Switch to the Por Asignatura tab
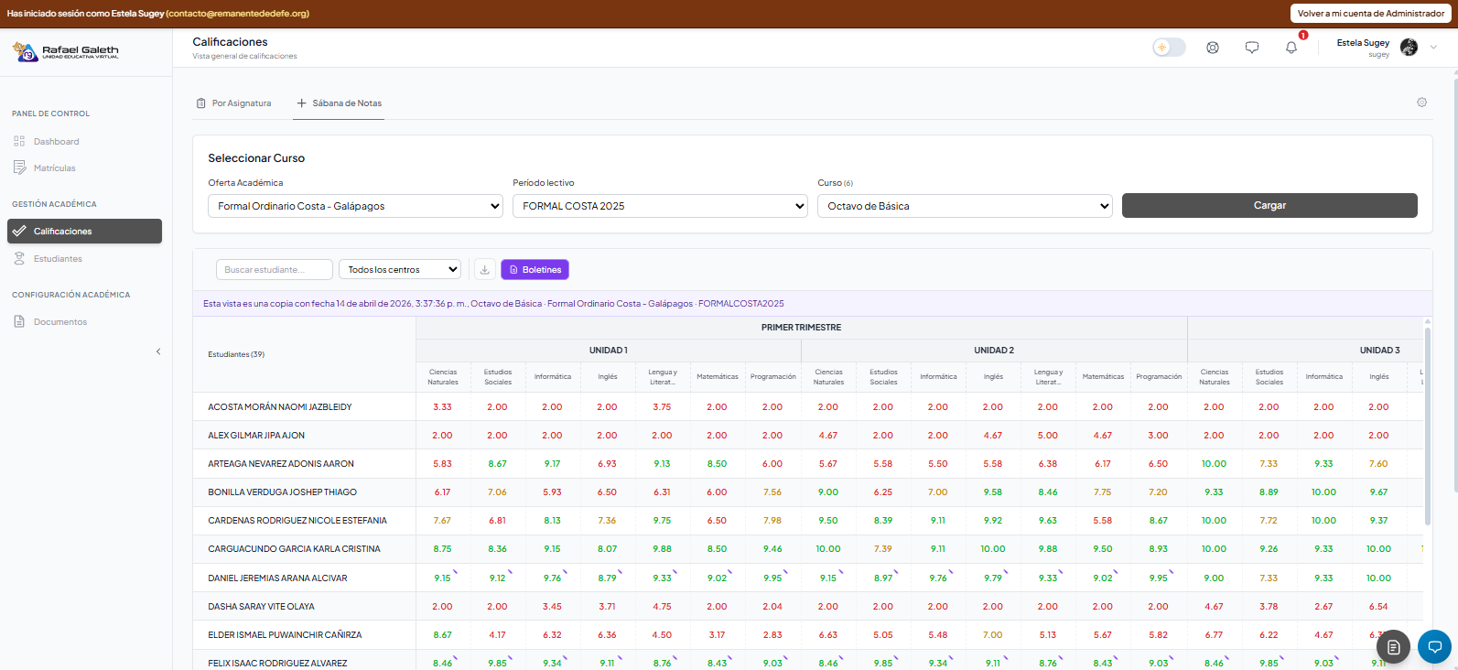Image resolution: width=1458 pixels, height=670 pixels. 234,103
